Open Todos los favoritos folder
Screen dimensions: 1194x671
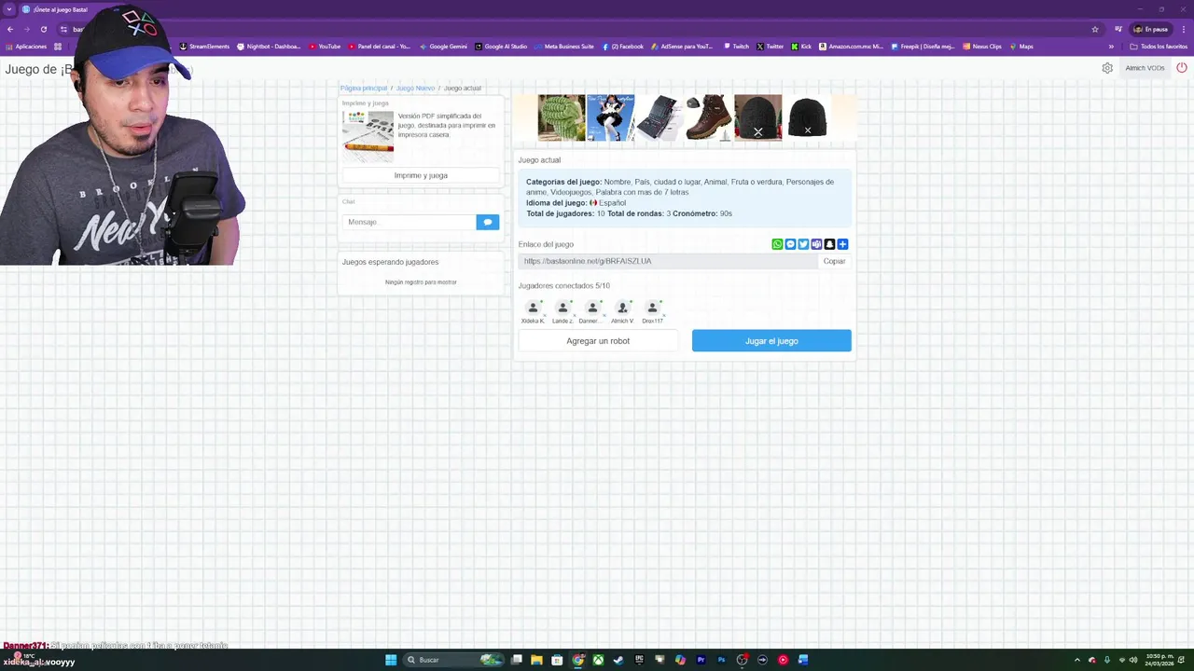click(1158, 47)
